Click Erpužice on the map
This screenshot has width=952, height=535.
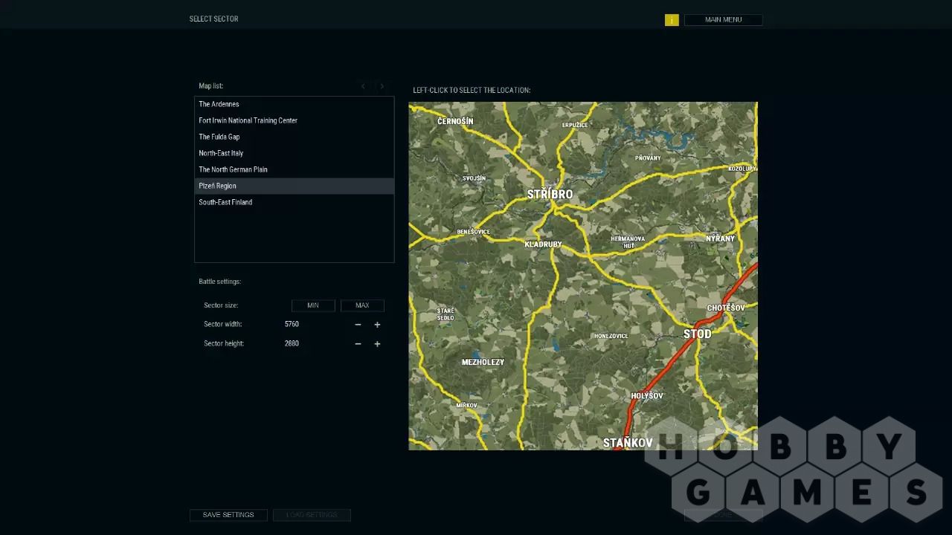click(x=575, y=125)
